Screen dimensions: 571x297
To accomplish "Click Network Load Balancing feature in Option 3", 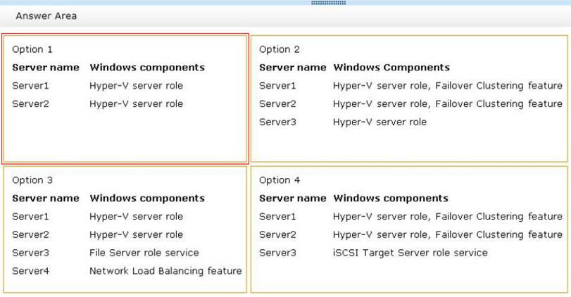I will point(165,271).
